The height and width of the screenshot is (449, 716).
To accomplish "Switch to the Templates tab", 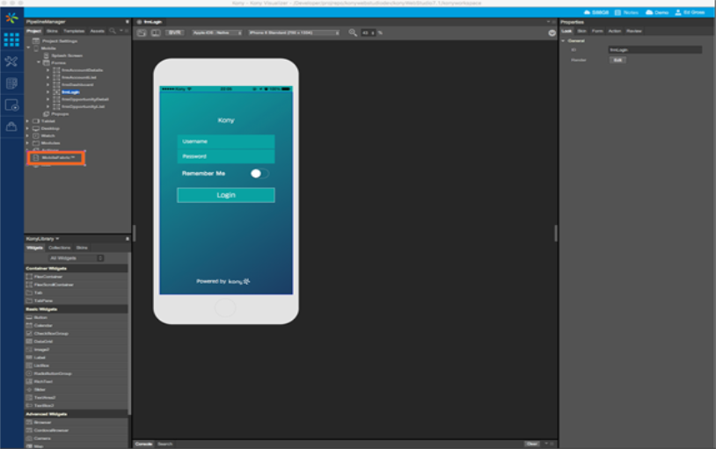I will [x=74, y=31].
